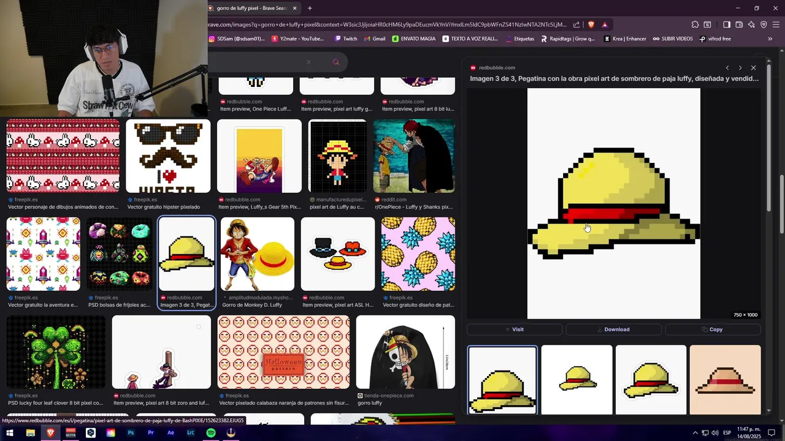
Task: Click the search magnifier icon
Action: (x=335, y=62)
